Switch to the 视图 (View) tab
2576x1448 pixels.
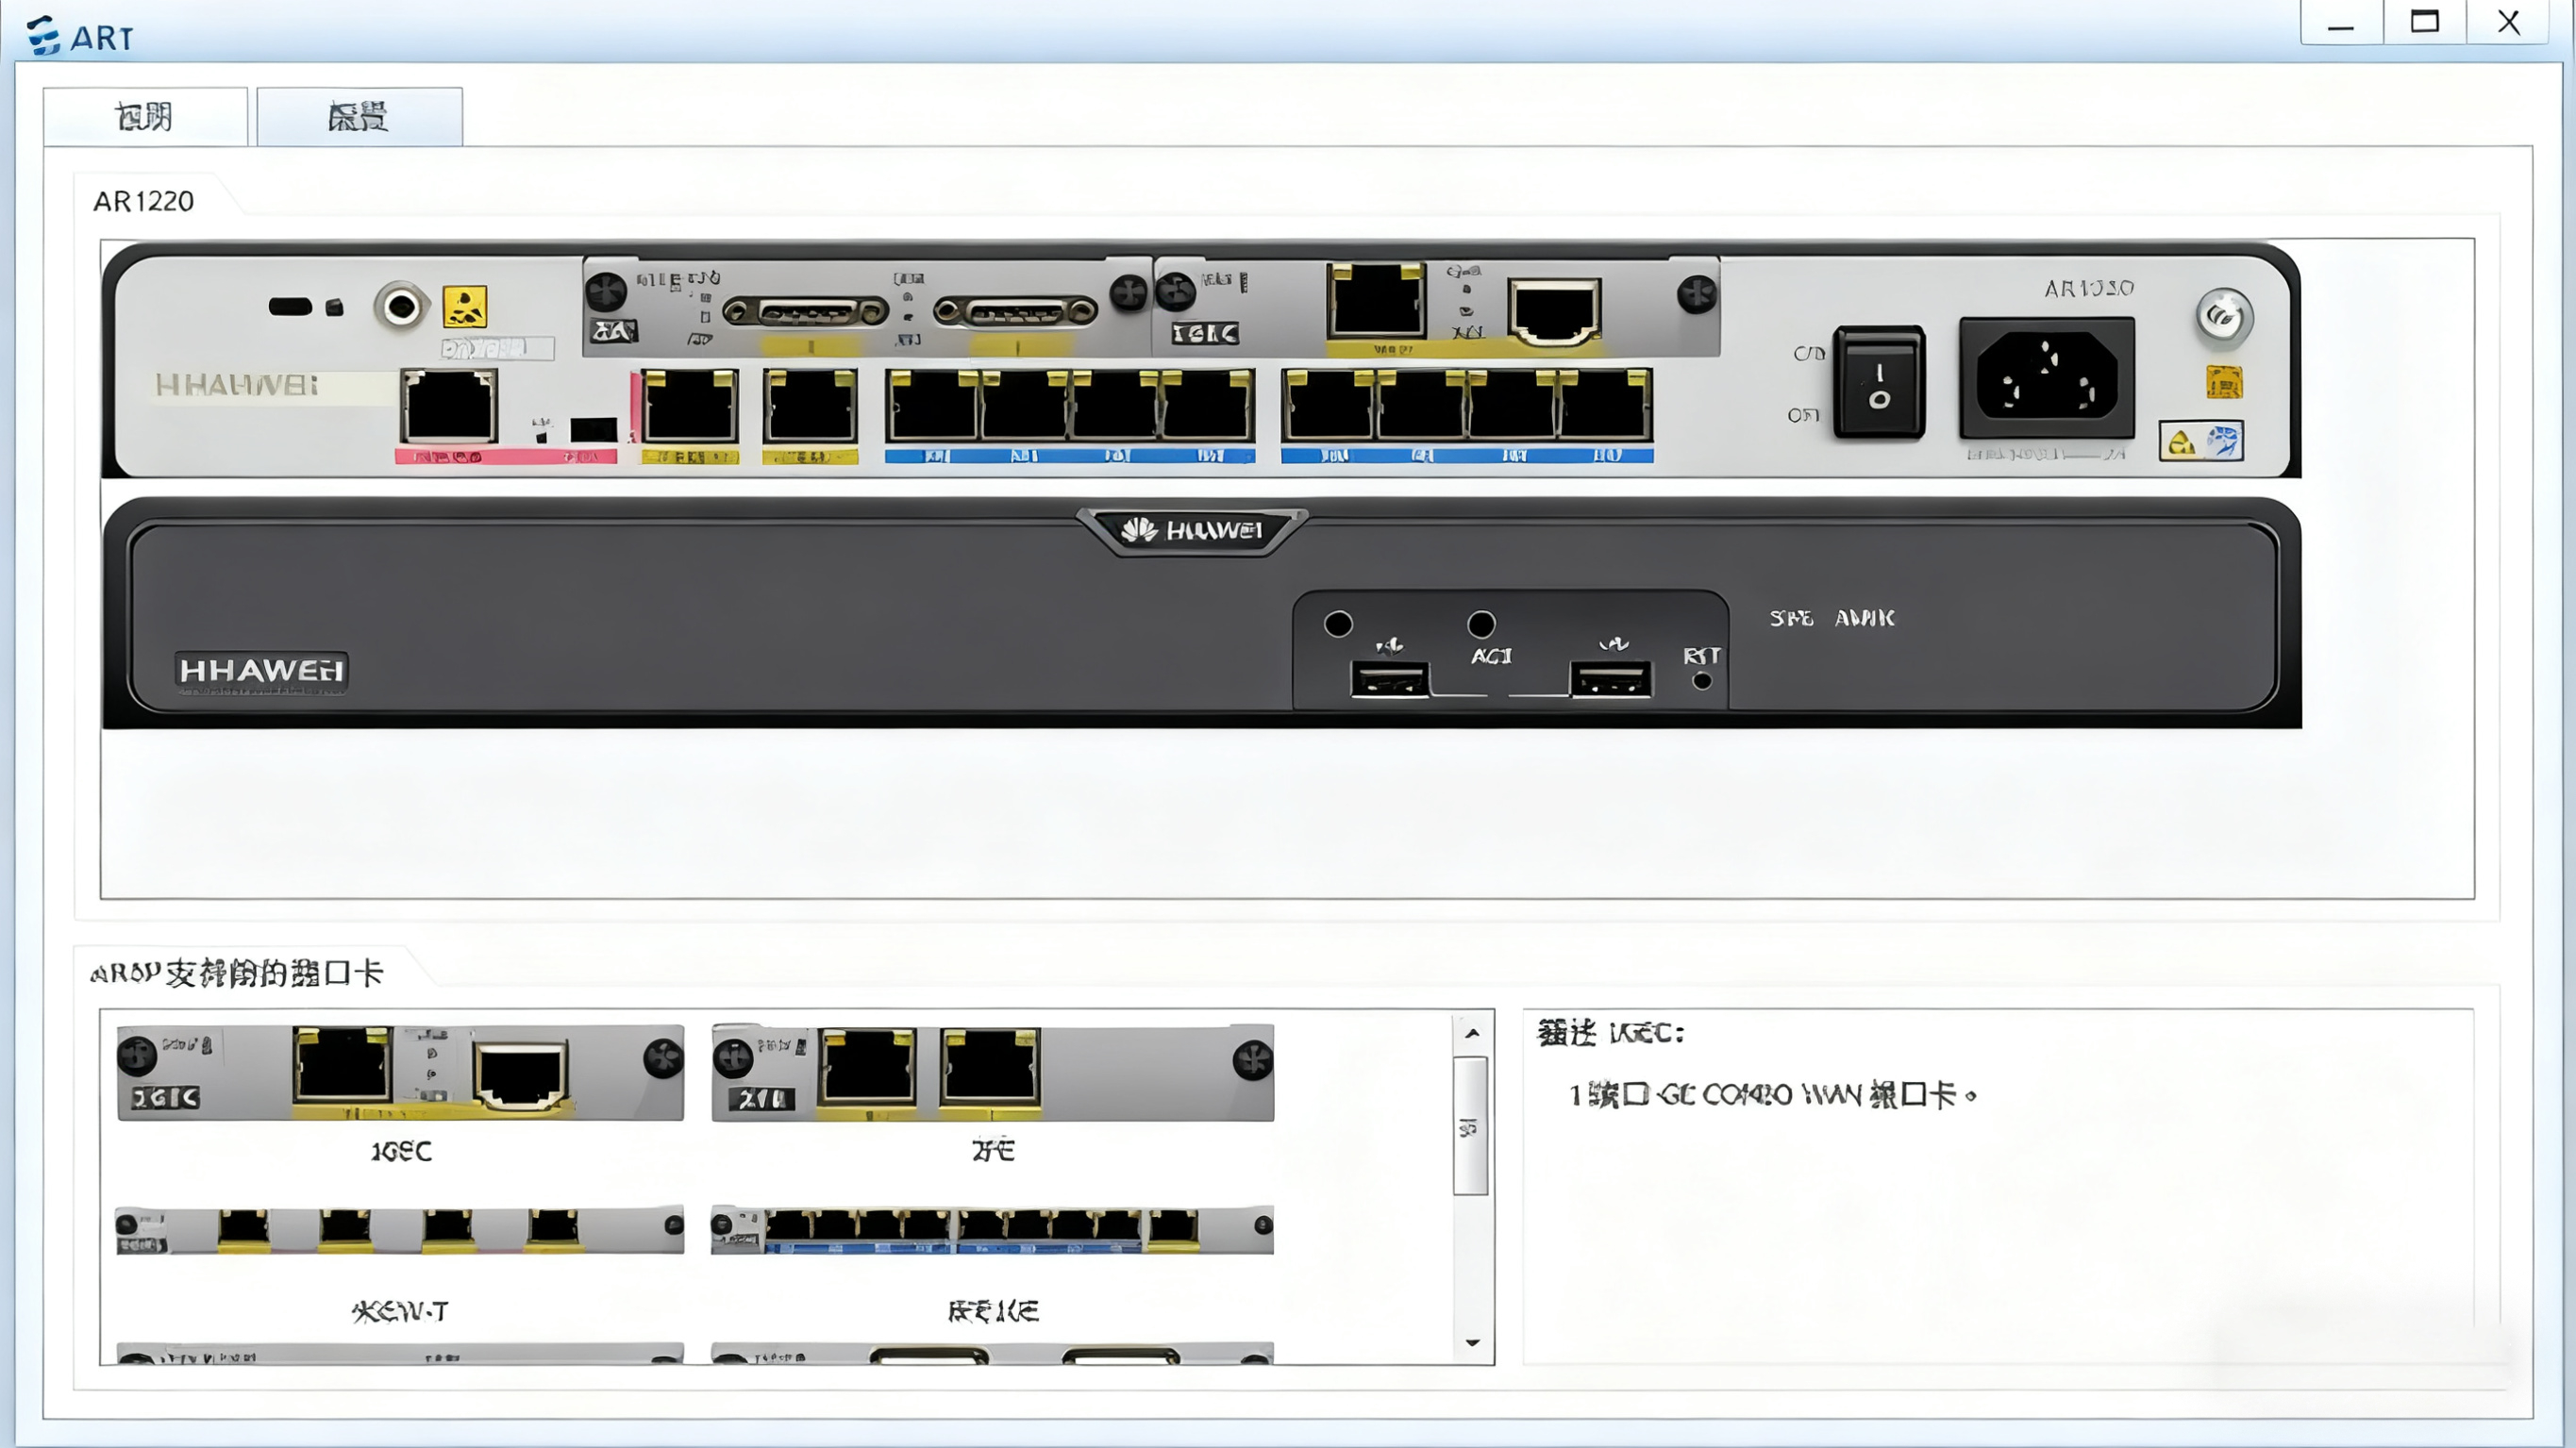pos(145,115)
